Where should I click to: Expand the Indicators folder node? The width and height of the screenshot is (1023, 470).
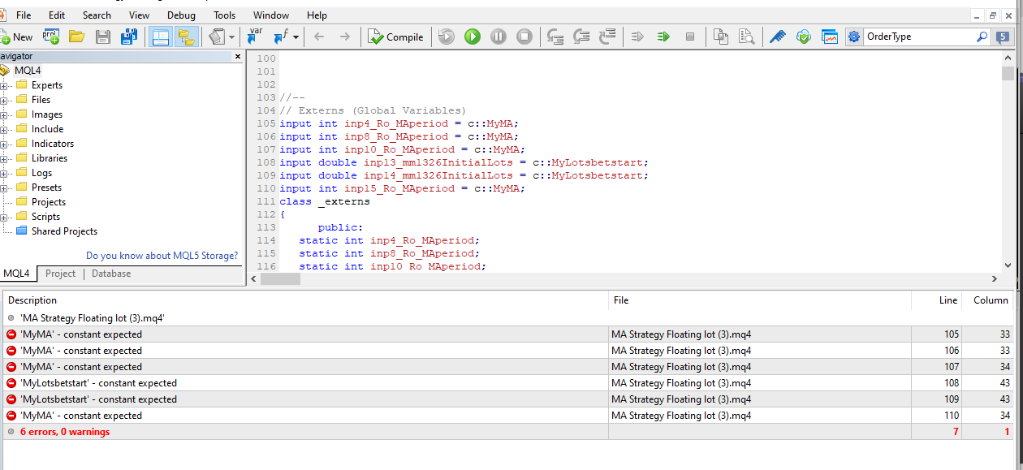(x=4, y=144)
